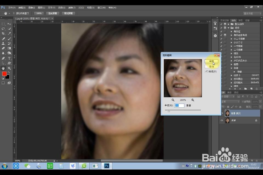Swap foreground and background colors arrow
263x175 pixels.
click(x=9, y=72)
